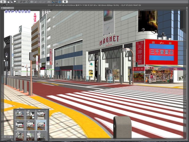Open the CLIP STUDIO launcher icon

[3, 2]
